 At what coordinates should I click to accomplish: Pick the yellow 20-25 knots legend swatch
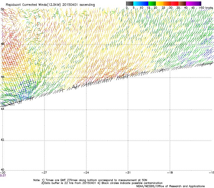coord(160,3)
